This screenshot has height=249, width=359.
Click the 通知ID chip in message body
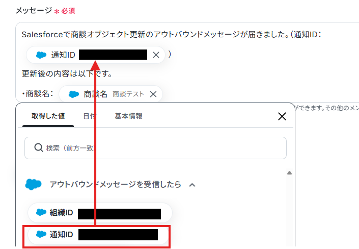point(96,55)
